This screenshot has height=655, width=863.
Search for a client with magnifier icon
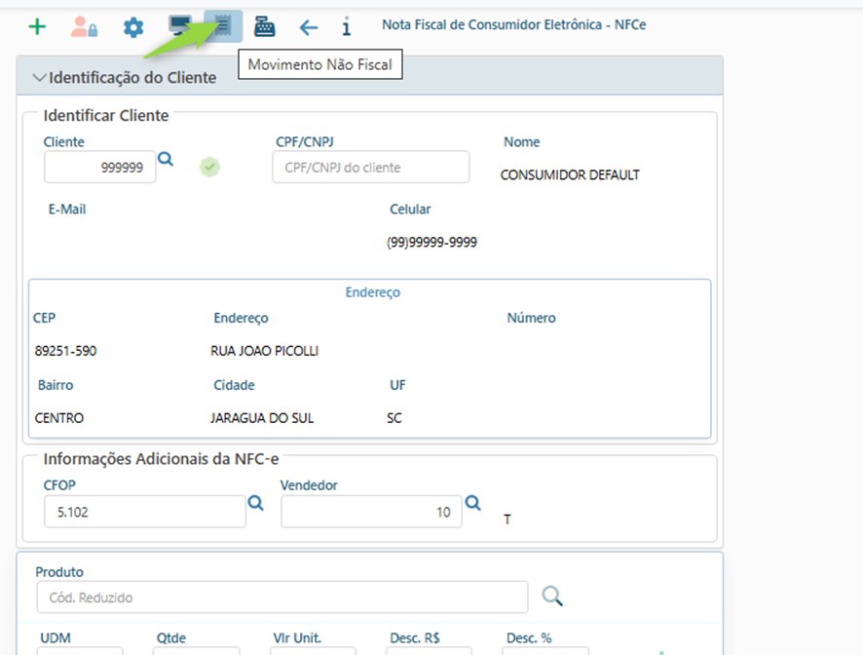point(166,160)
